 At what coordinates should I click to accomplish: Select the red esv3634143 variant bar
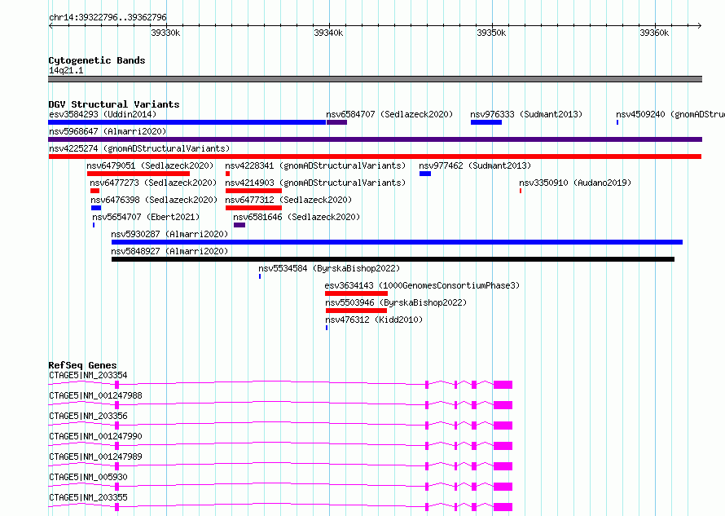356,293
